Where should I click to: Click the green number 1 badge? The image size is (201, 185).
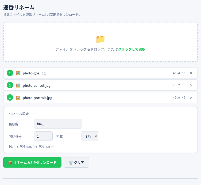coord(10,73)
